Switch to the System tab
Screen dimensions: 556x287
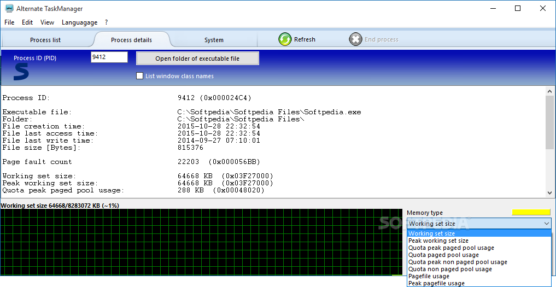[x=214, y=40]
